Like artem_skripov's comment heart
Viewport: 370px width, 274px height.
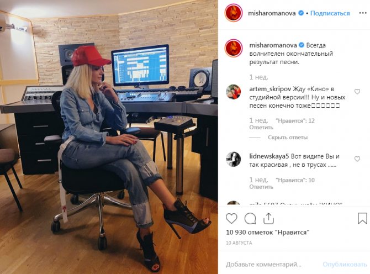pos(357,92)
